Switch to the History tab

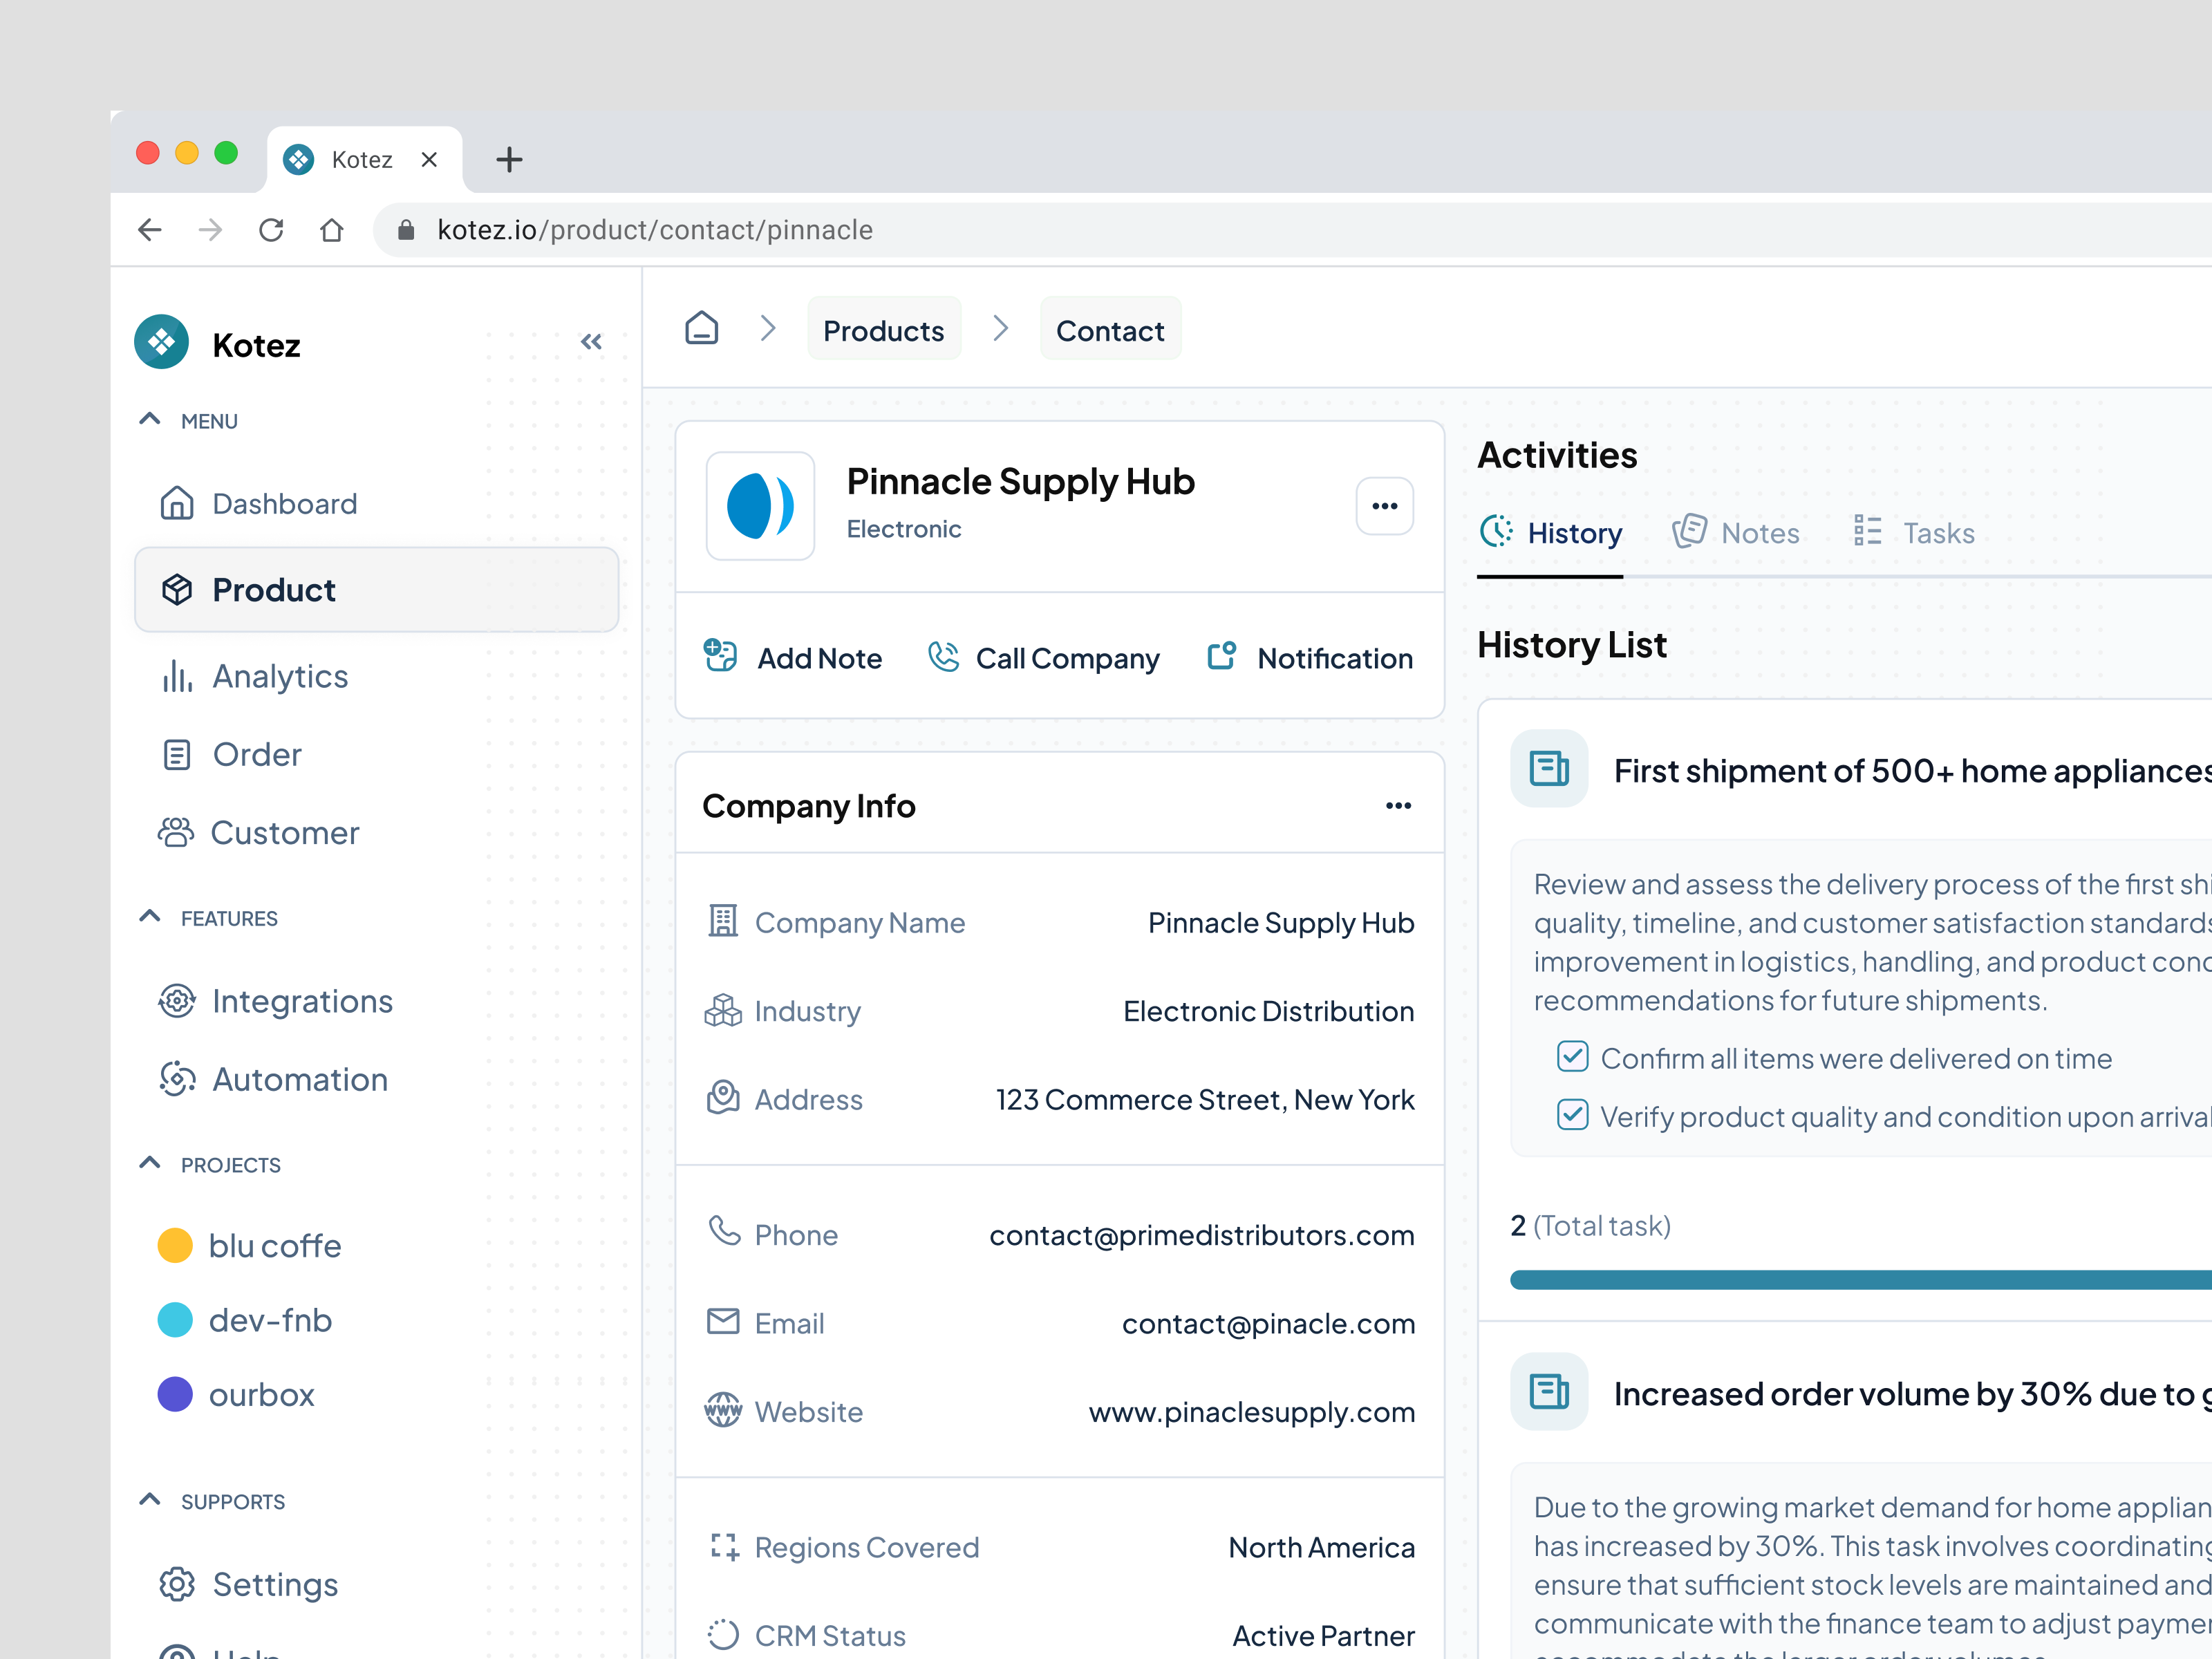[1550, 533]
